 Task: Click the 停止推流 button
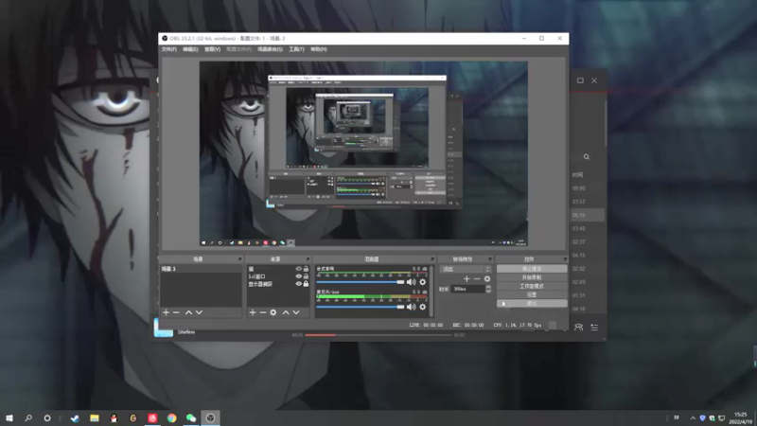(532, 269)
